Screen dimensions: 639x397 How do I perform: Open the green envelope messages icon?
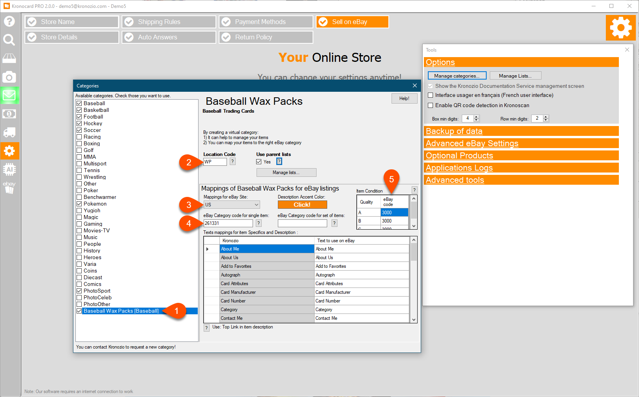click(9, 95)
